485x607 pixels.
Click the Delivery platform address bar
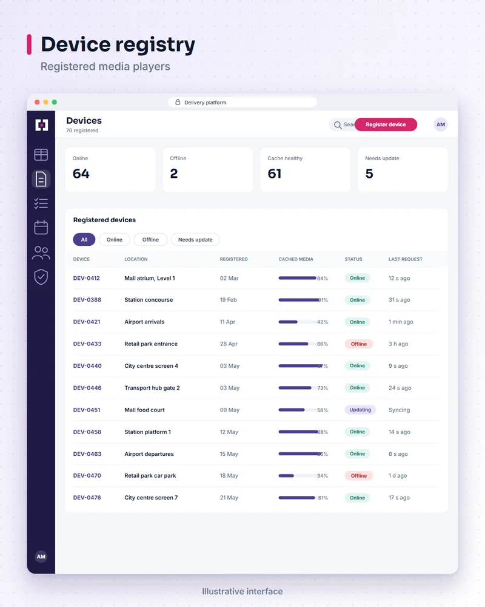point(242,102)
